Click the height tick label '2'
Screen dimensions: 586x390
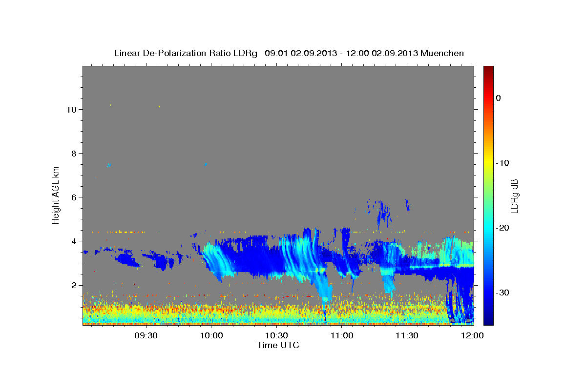pyautogui.click(x=74, y=285)
